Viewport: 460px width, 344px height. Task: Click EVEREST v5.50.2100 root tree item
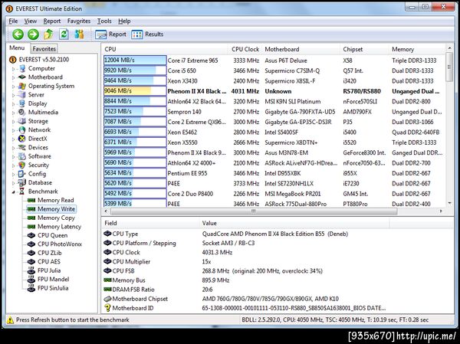(44, 60)
